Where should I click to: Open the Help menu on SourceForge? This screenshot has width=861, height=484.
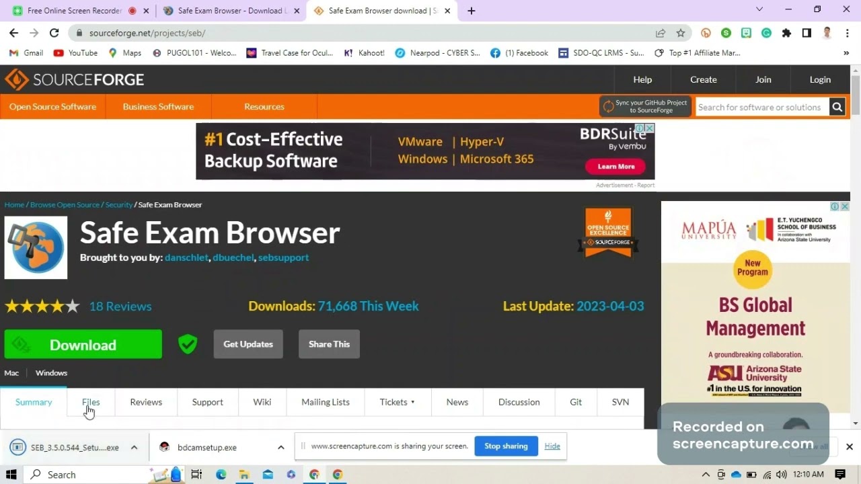(x=642, y=79)
